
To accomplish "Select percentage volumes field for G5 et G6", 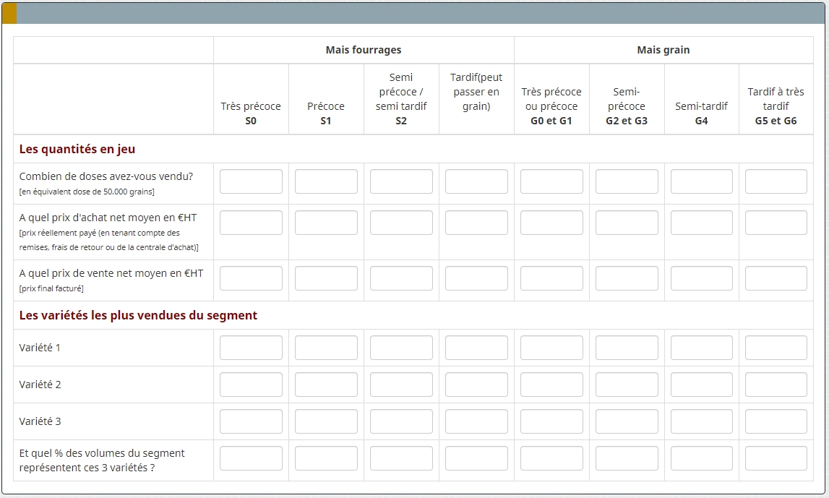I will 776,458.
